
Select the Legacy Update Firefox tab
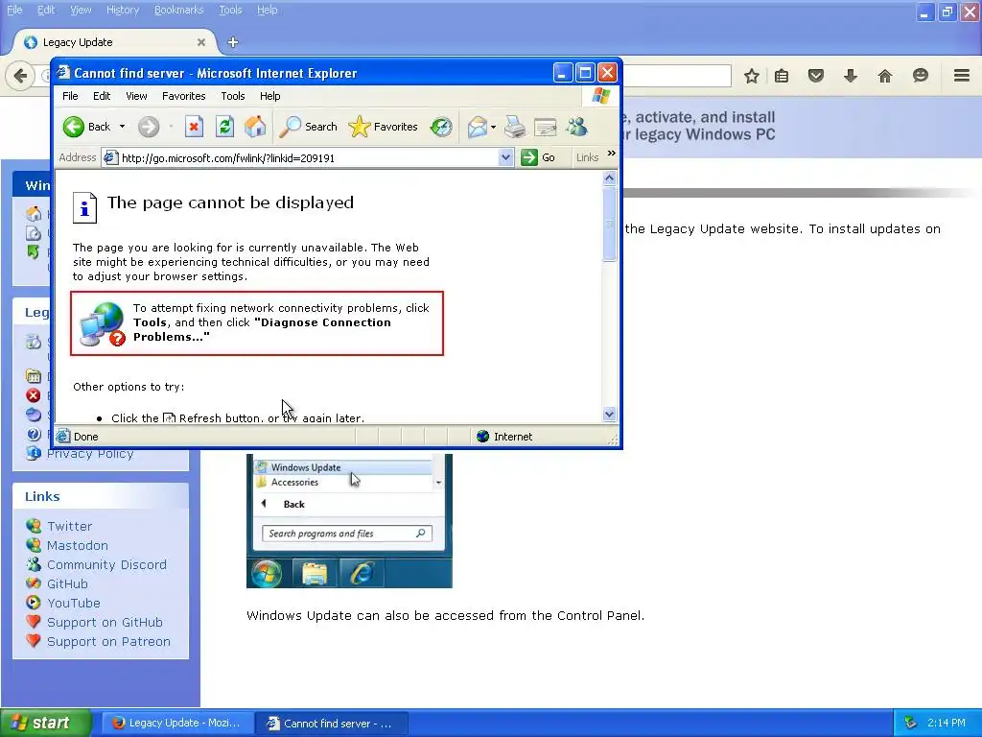tap(115, 42)
